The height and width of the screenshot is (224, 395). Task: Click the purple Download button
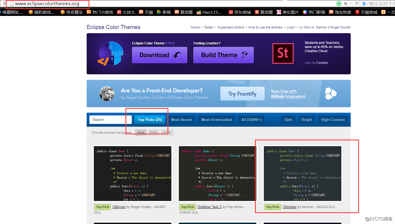tap(160, 55)
